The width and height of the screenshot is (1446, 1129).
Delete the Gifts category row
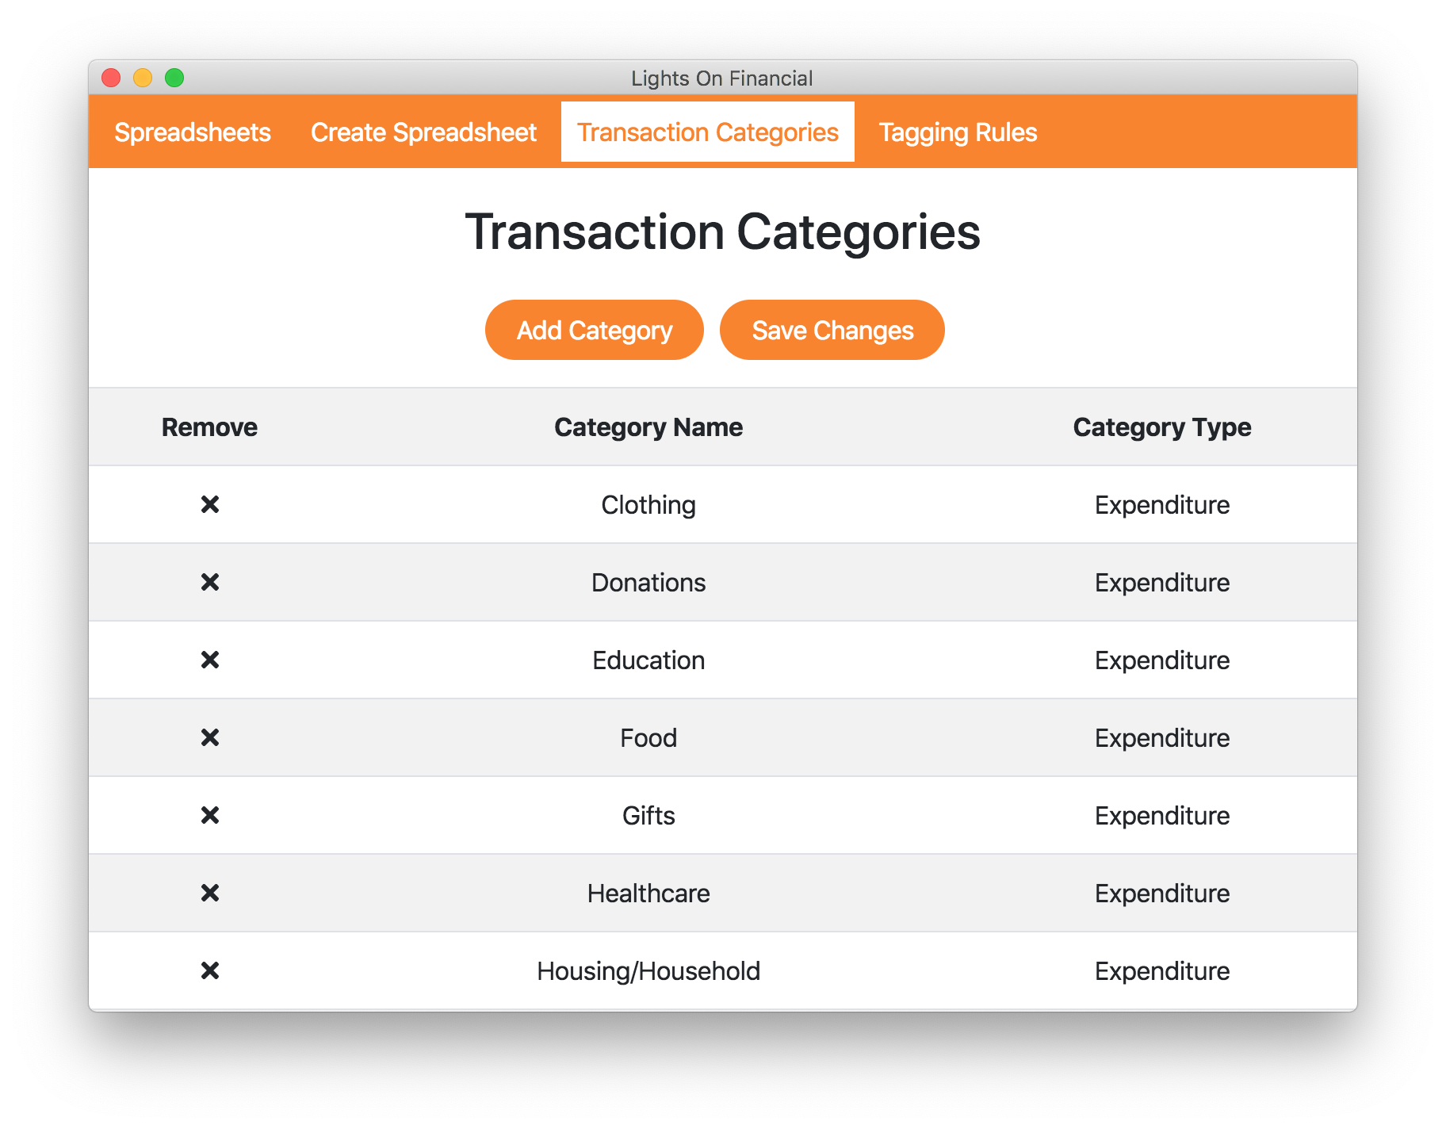click(209, 815)
